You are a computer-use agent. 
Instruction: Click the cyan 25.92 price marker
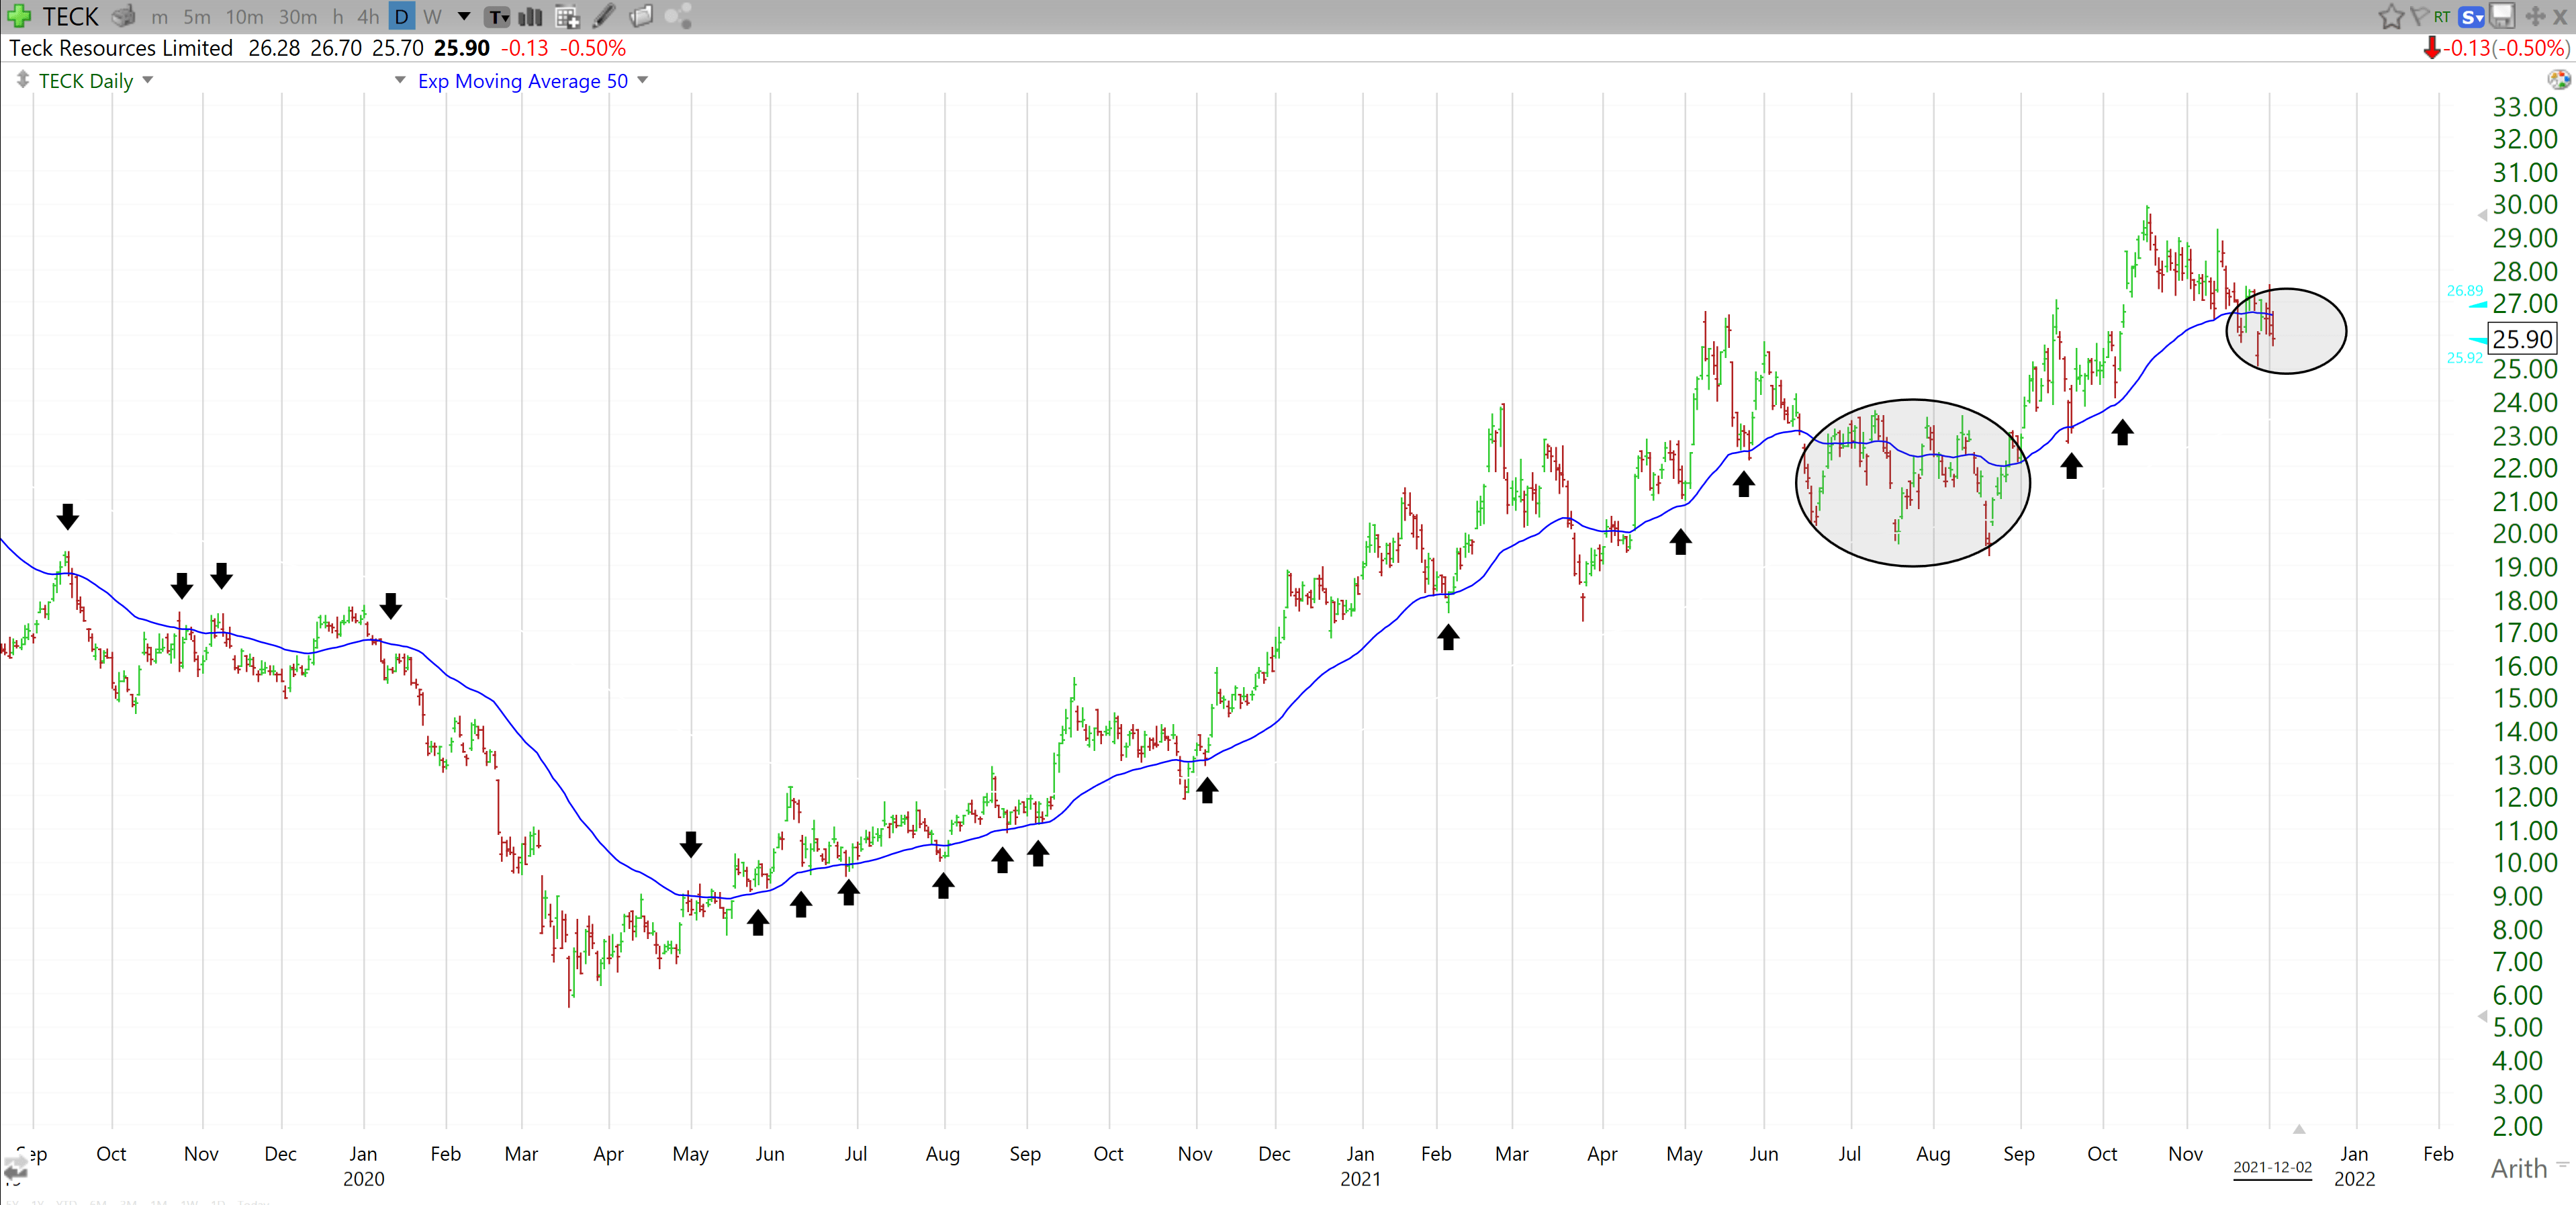(x=2464, y=358)
